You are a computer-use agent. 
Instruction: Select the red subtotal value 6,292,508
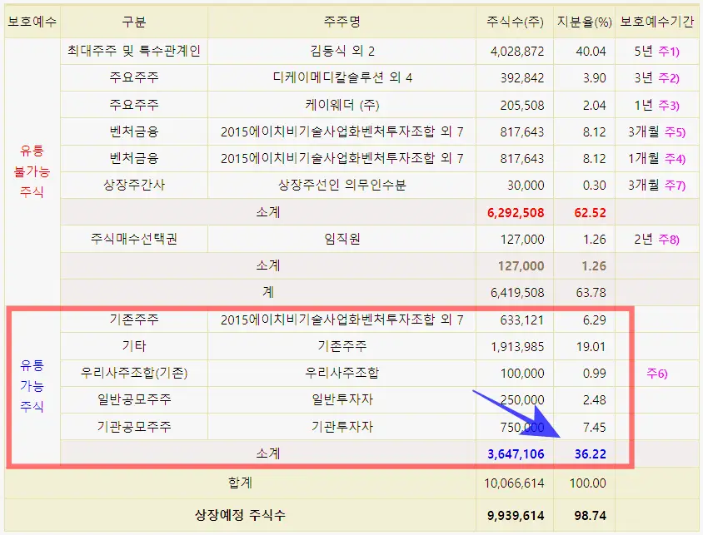tap(516, 212)
